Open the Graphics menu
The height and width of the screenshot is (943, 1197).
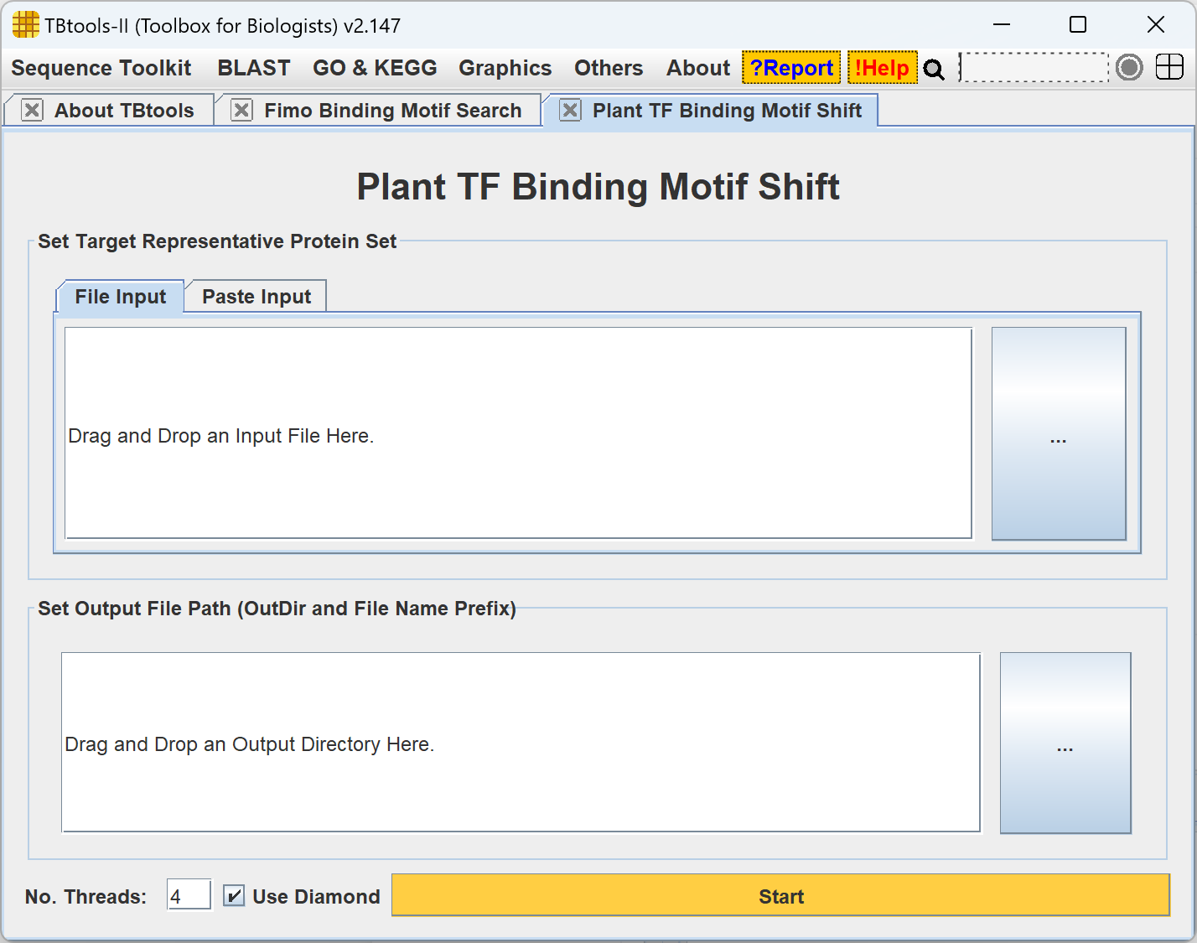(x=505, y=68)
